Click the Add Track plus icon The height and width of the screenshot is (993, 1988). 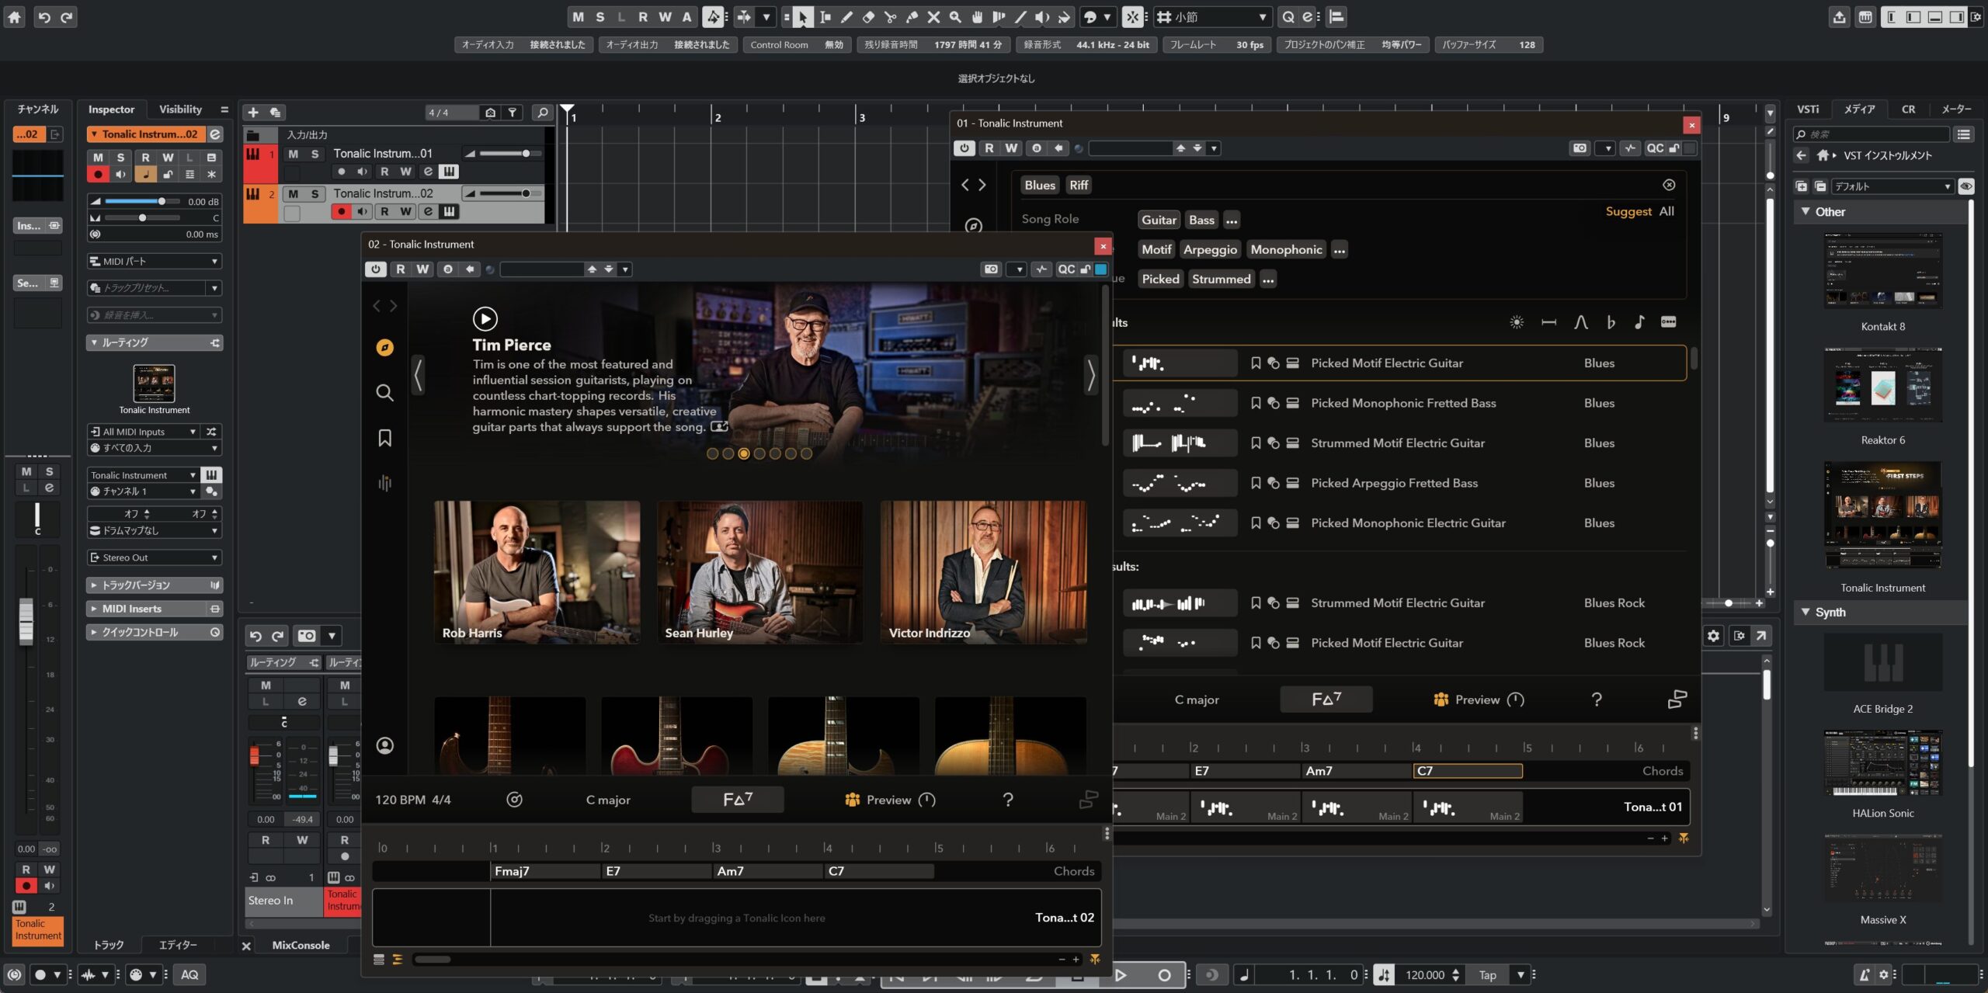click(252, 113)
